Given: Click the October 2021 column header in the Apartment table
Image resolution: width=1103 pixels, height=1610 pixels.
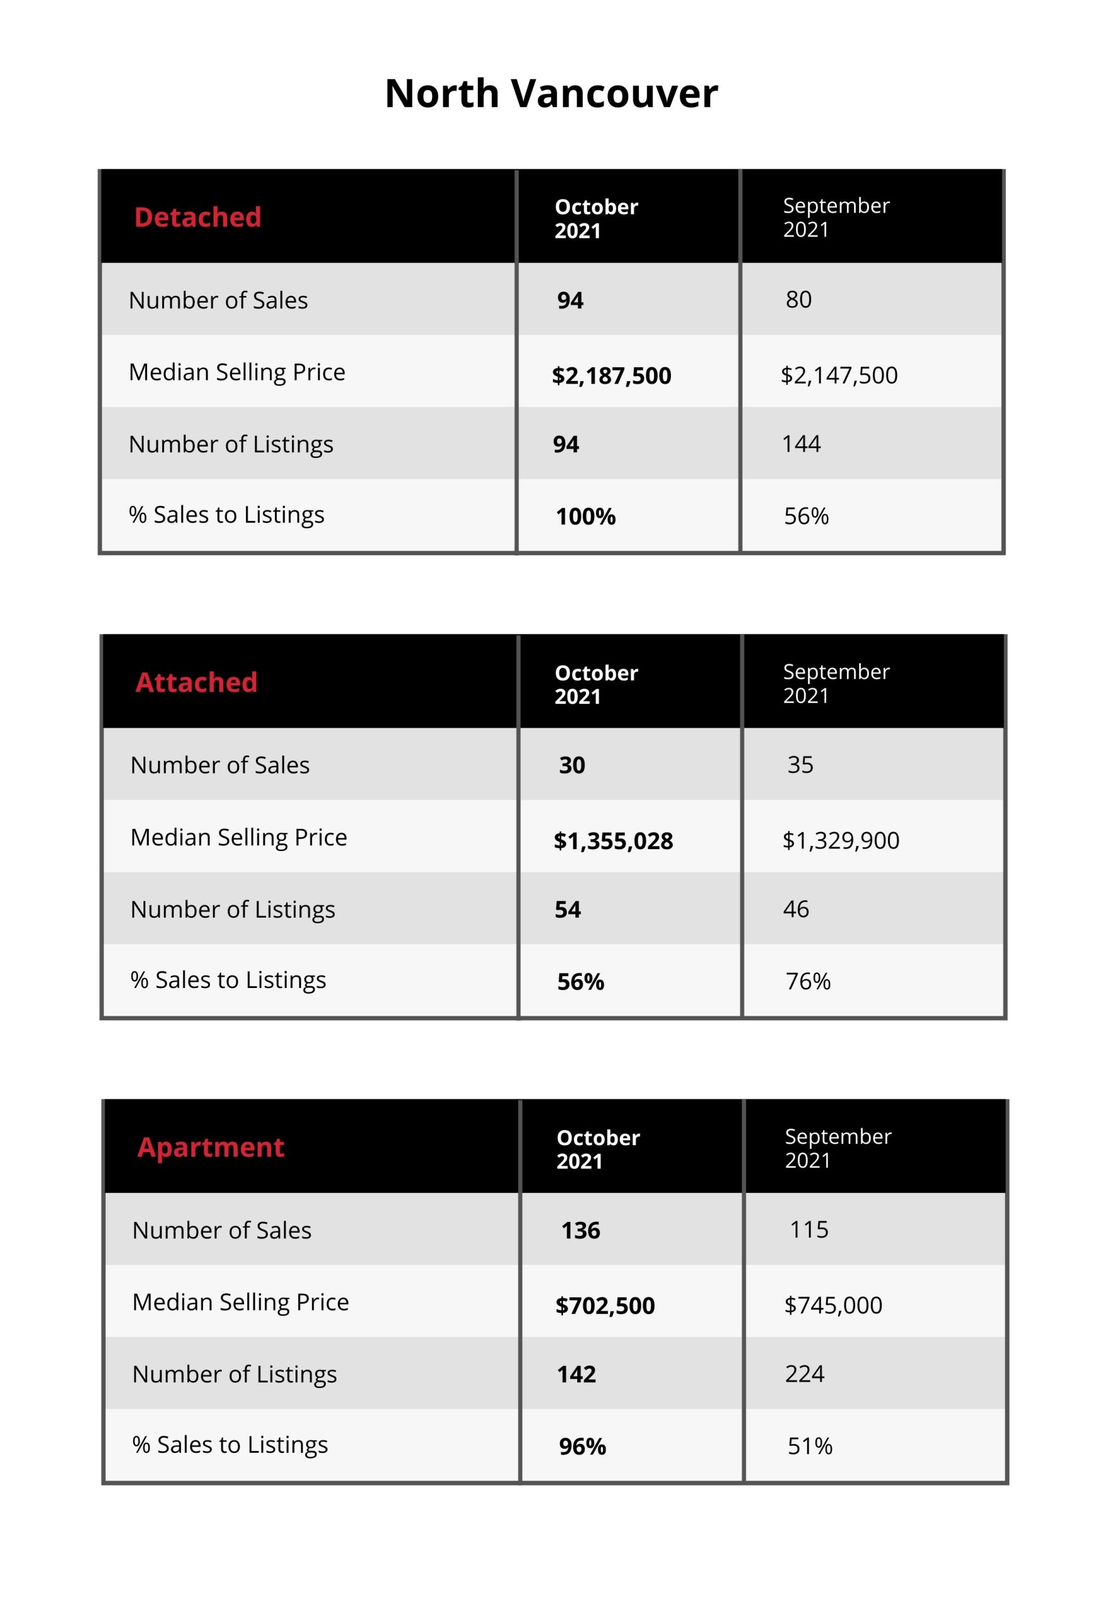Looking at the screenshot, I should (x=598, y=1148).
